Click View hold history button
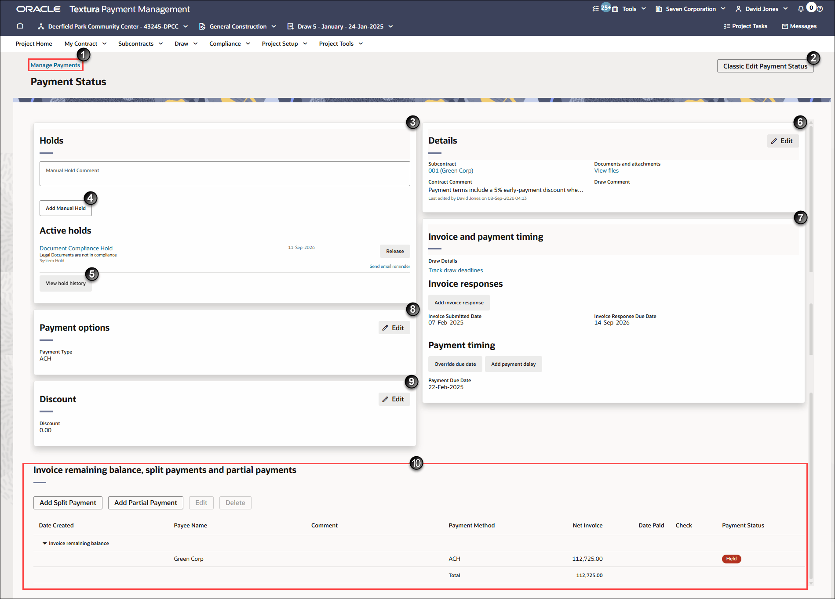 pos(66,283)
